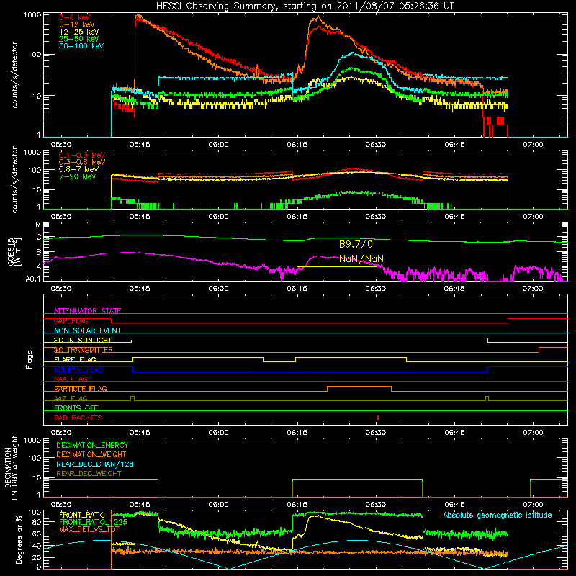Select the SC_TRANSMITTER flag label
Screen dimensions: 576x576
tap(84, 350)
